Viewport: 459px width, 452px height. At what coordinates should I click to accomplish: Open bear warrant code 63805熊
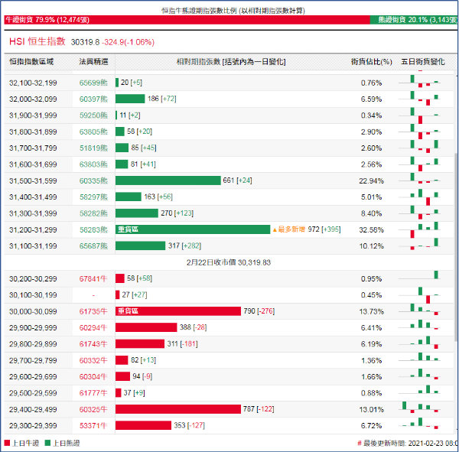coord(93,132)
